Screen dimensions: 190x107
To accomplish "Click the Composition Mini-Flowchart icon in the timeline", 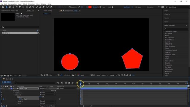I will (x=58, y=83).
